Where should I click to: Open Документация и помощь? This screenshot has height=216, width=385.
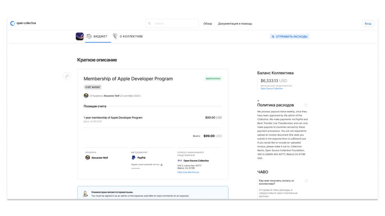click(235, 24)
